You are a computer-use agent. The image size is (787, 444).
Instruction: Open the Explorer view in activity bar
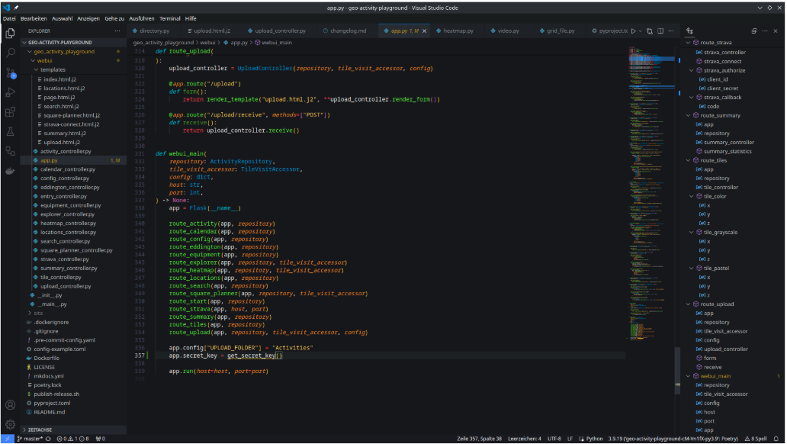pyautogui.click(x=10, y=34)
